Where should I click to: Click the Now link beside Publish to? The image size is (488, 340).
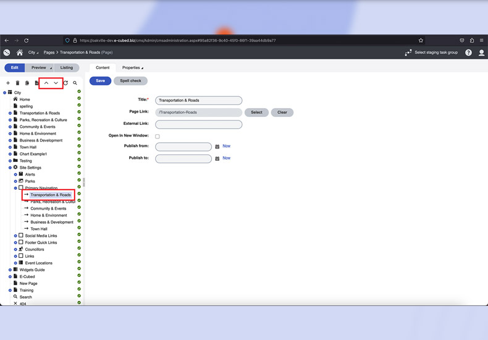226,158
